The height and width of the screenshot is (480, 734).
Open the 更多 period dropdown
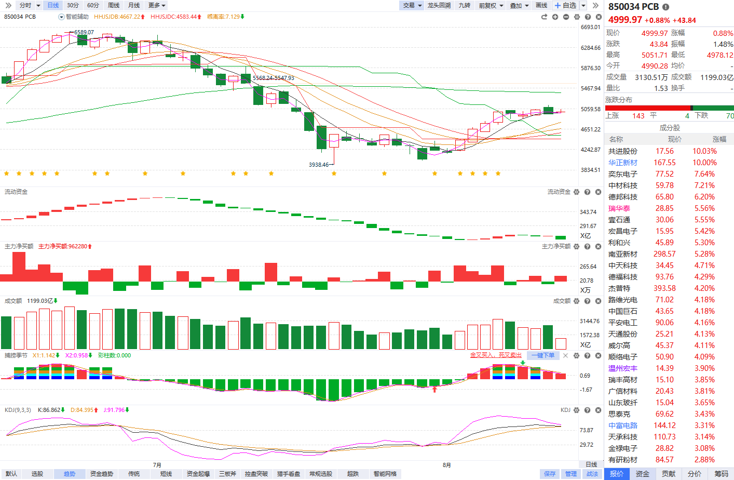157,5
